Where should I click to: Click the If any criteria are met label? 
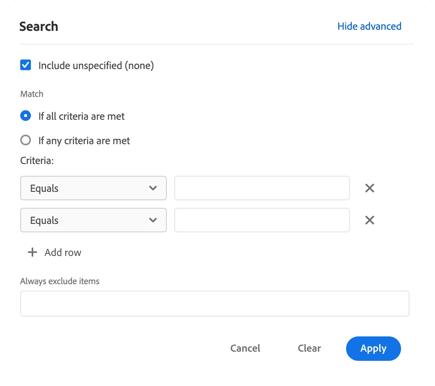pos(84,141)
